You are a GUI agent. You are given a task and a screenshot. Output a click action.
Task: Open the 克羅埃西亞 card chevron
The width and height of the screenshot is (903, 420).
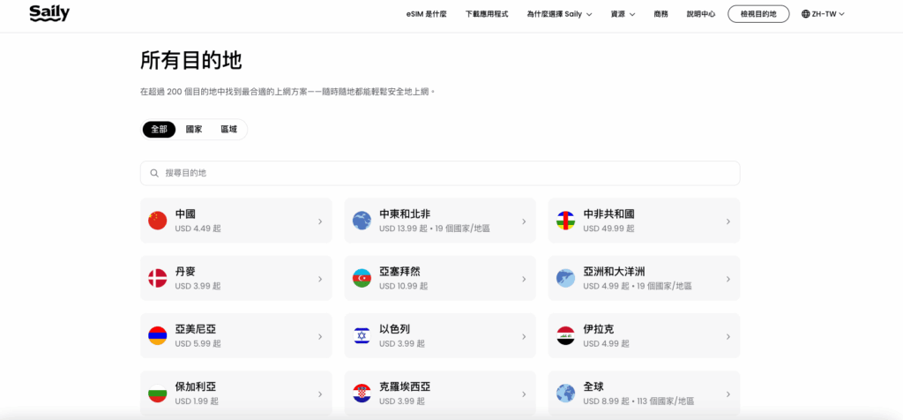pyautogui.click(x=524, y=394)
